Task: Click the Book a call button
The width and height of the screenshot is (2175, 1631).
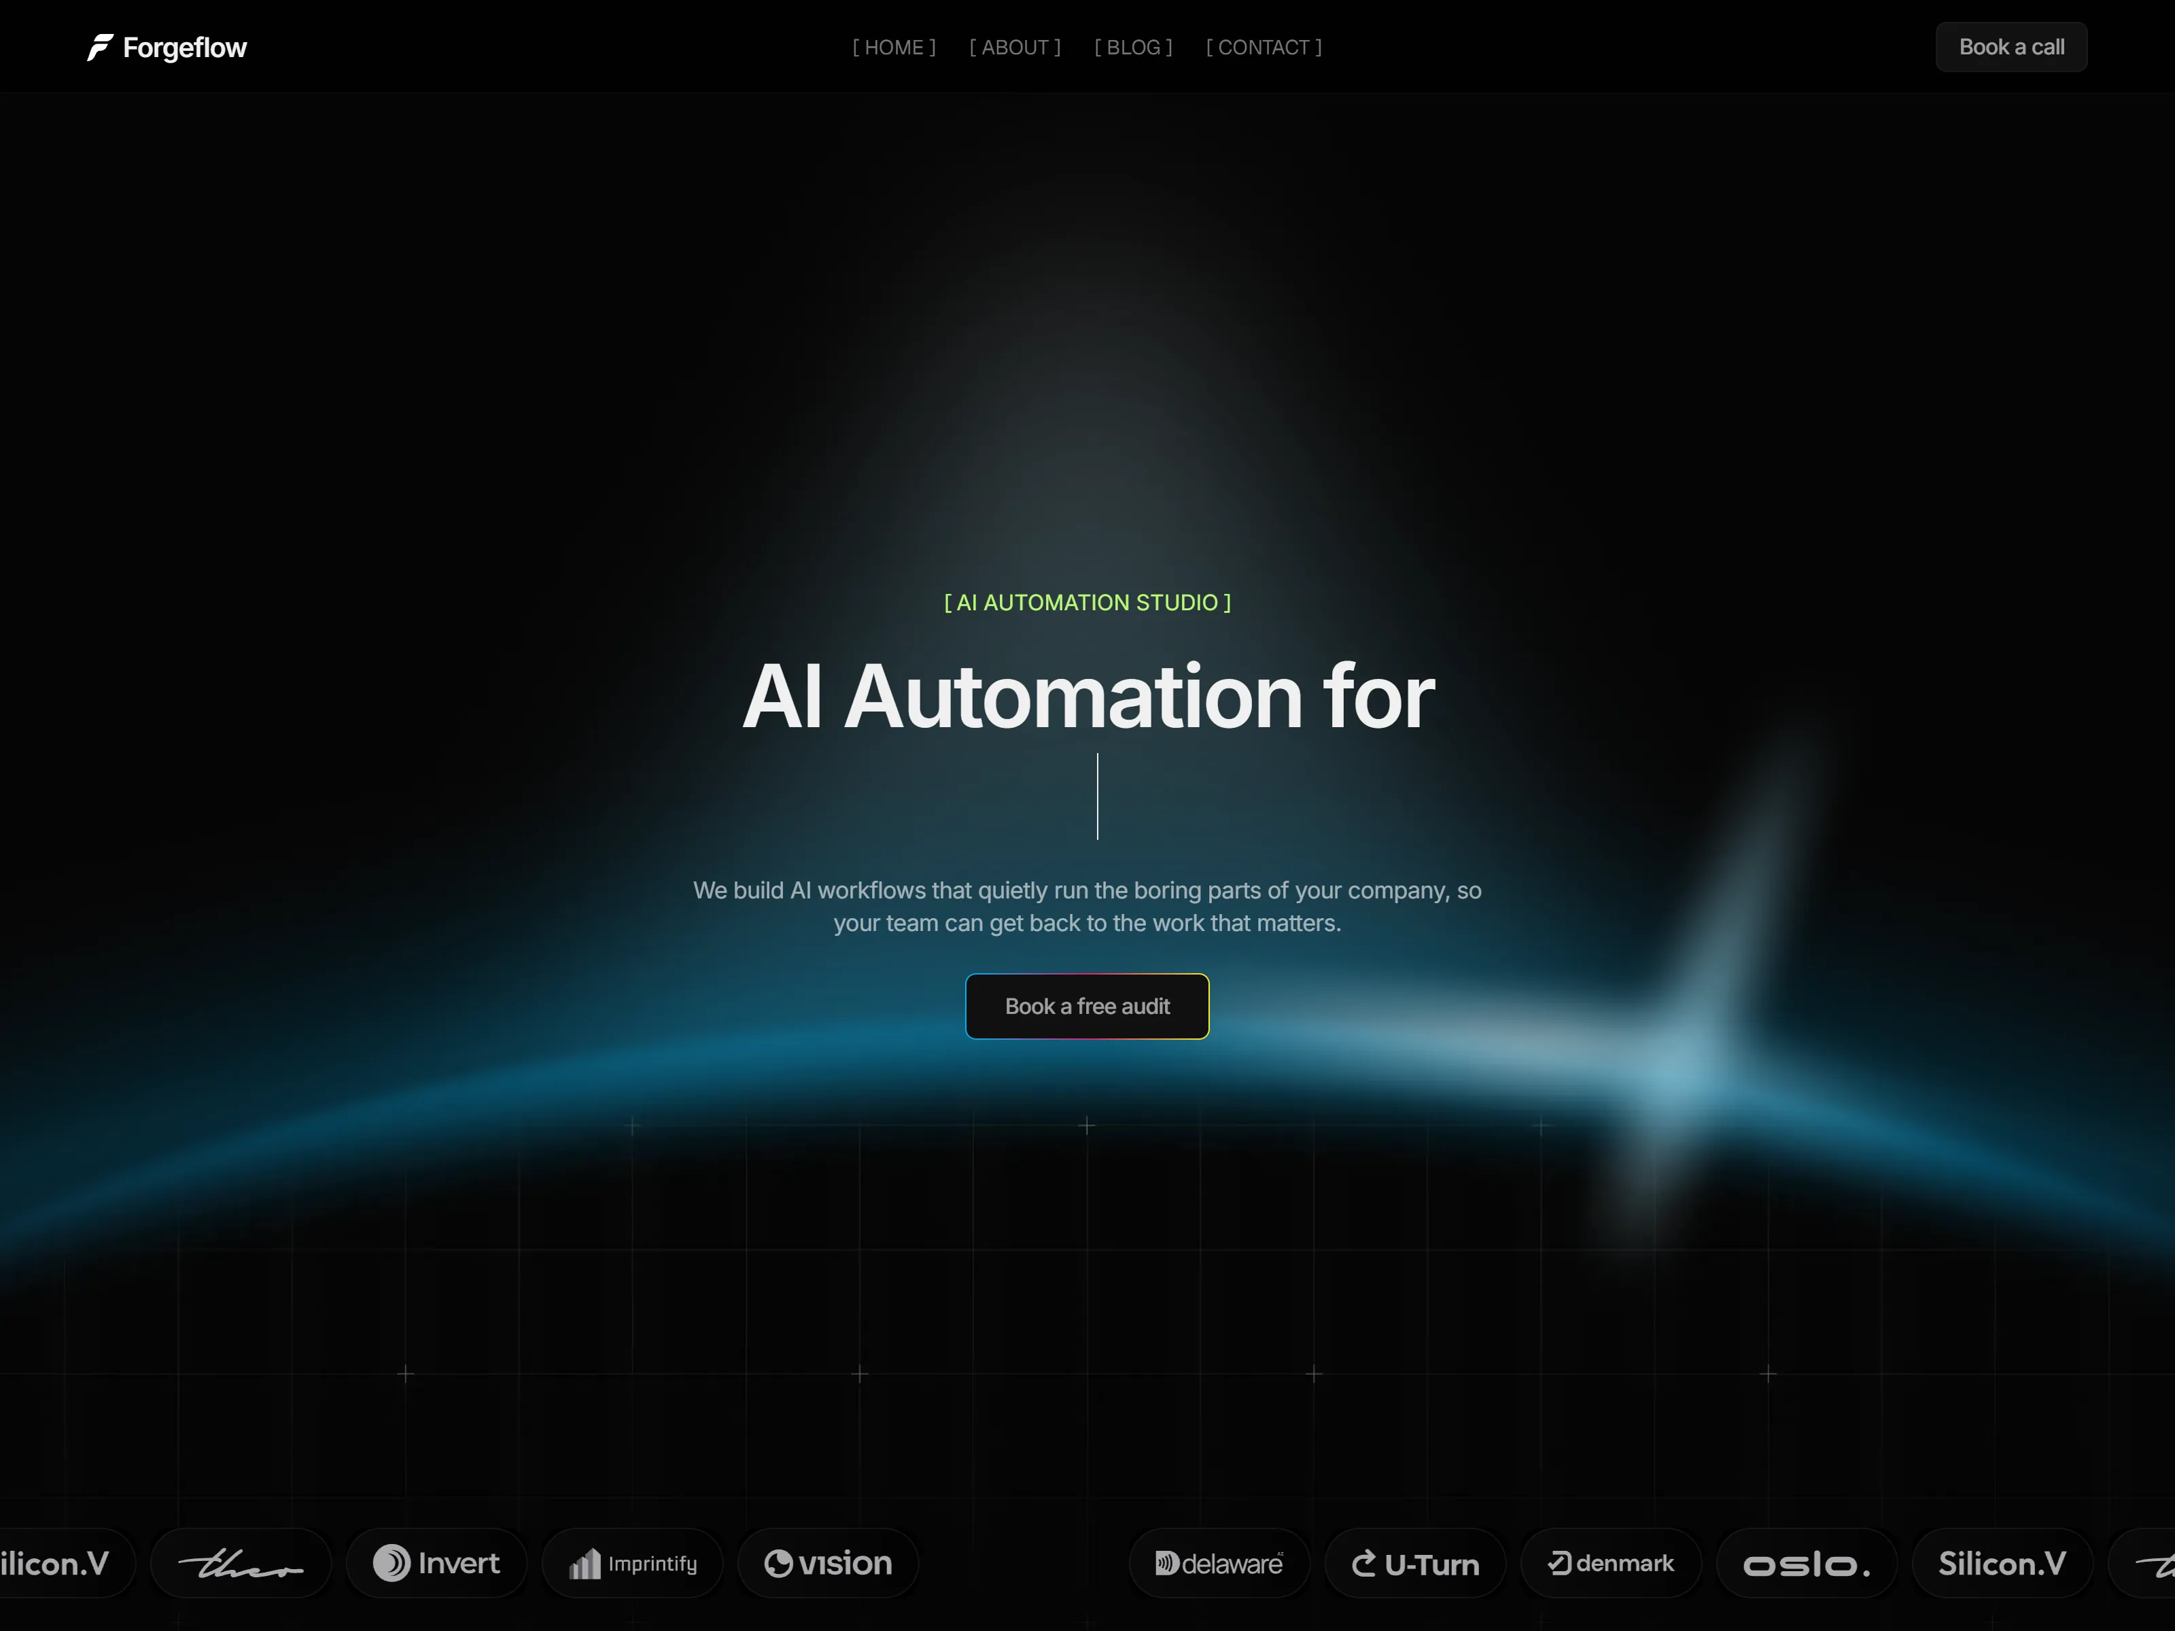Action: pos(2011,47)
